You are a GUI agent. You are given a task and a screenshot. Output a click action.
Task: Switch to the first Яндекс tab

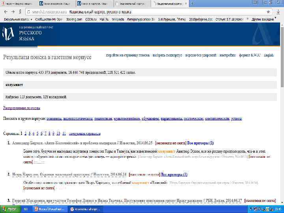(x=18, y=4)
